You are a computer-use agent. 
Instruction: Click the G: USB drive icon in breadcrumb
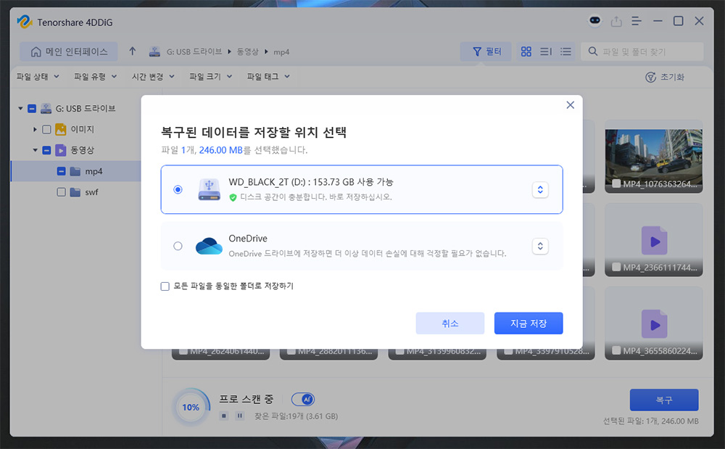154,52
